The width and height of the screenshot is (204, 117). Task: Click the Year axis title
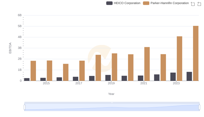tap(111, 94)
